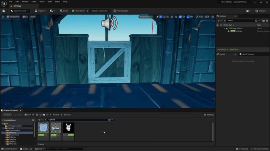This screenshot has width=270, height=151.
Task: Open the Help menu
Action: pos(65,2)
